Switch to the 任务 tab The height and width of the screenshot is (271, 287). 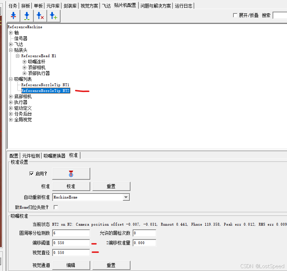(x=13, y=6)
